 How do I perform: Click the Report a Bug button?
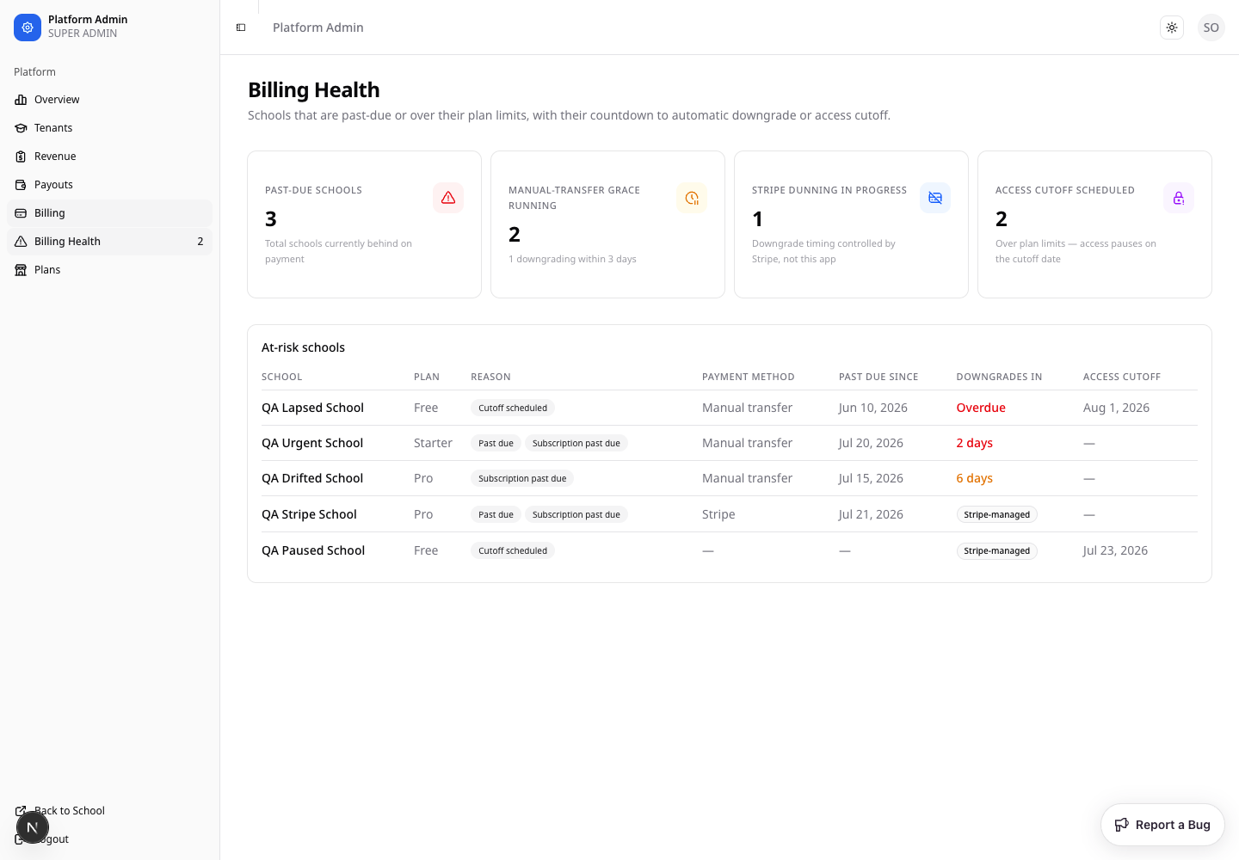[x=1162, y=825]
